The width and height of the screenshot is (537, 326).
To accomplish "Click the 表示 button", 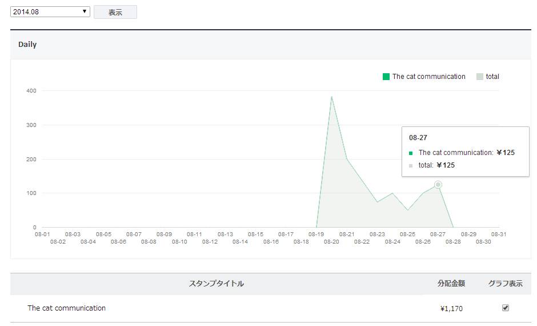I will pos(115,12).
